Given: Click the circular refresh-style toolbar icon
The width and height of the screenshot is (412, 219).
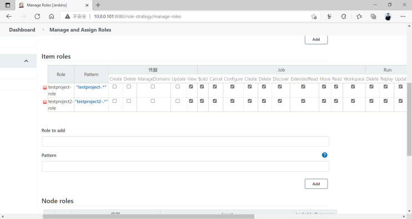Looking at the screenshot, I should pyautogui.click(x=344, y=17).
